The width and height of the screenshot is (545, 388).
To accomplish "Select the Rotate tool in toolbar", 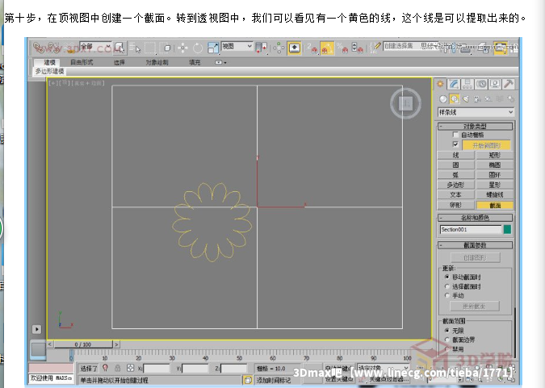I will 198,48.
